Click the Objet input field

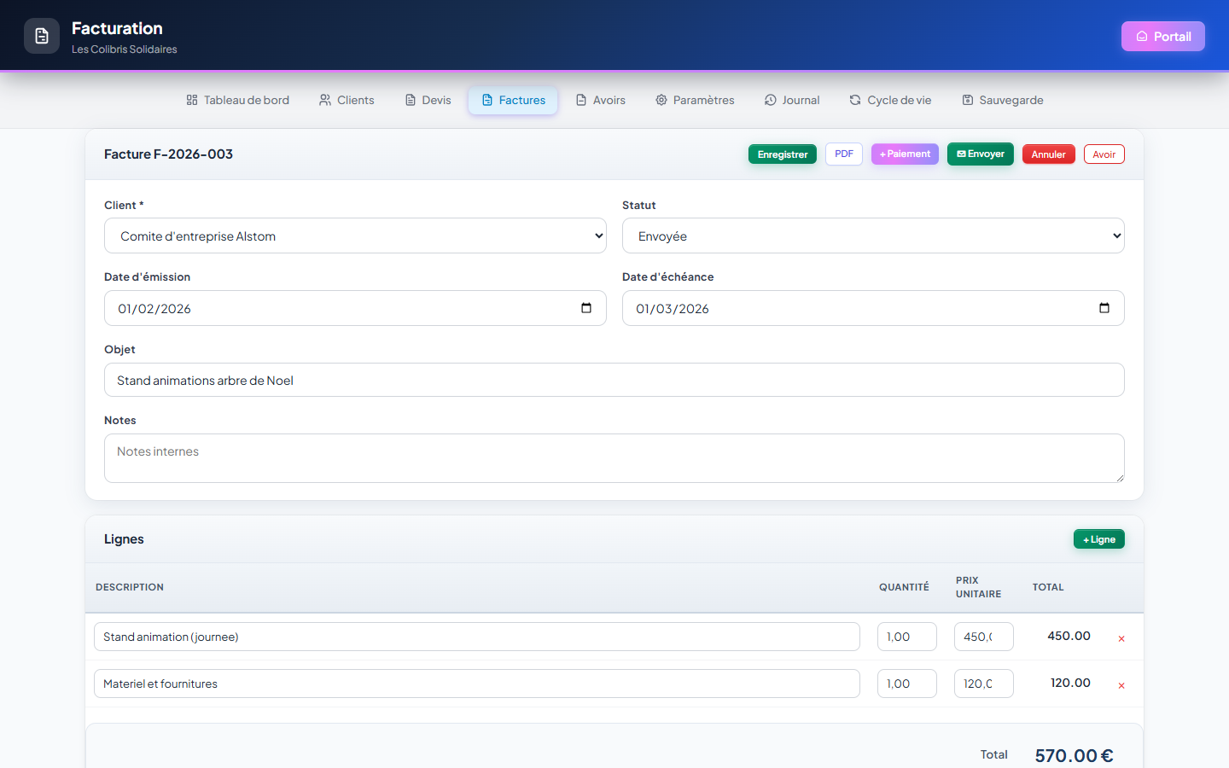pos(614,380)
